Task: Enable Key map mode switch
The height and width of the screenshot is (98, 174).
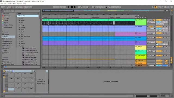Action: click(x=158, y=7)
